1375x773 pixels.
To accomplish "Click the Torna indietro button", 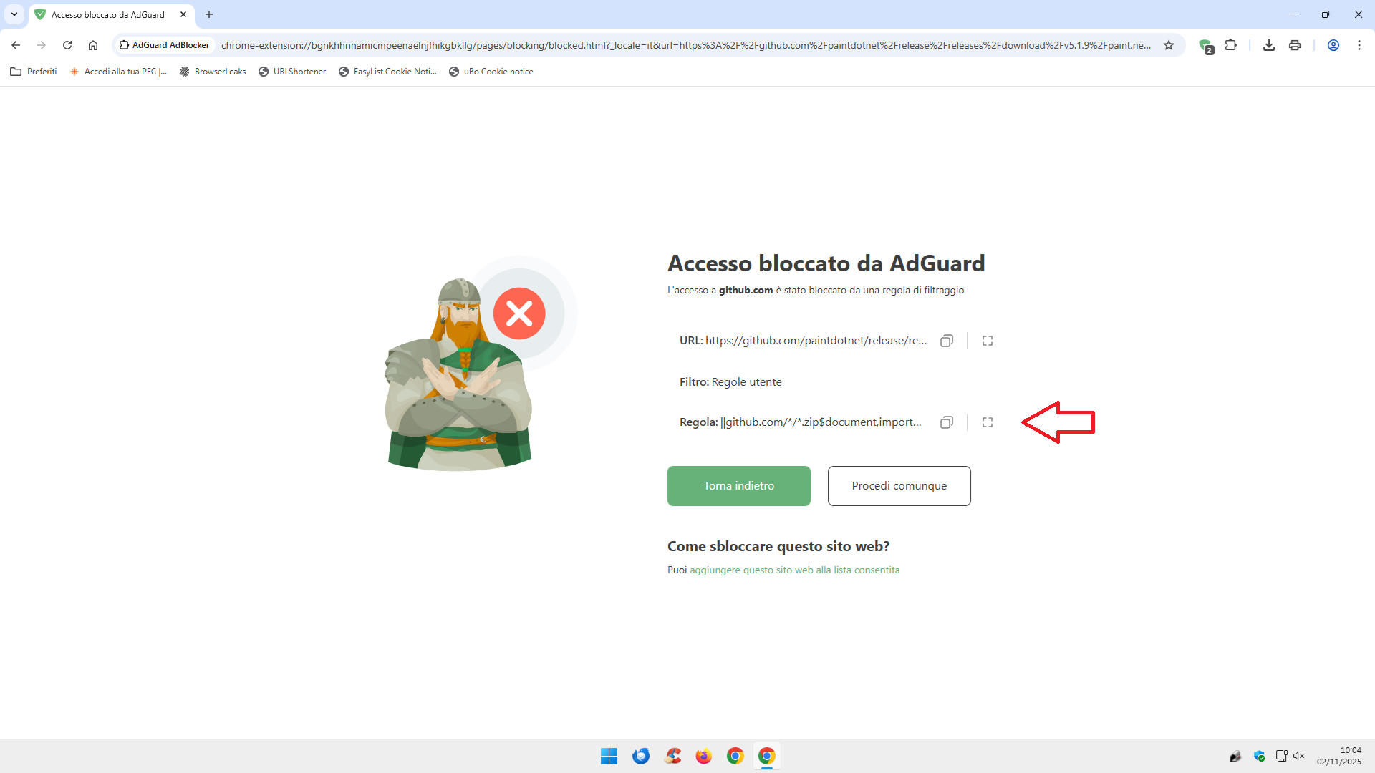I will pyautogui.click(x=739, y=486).
